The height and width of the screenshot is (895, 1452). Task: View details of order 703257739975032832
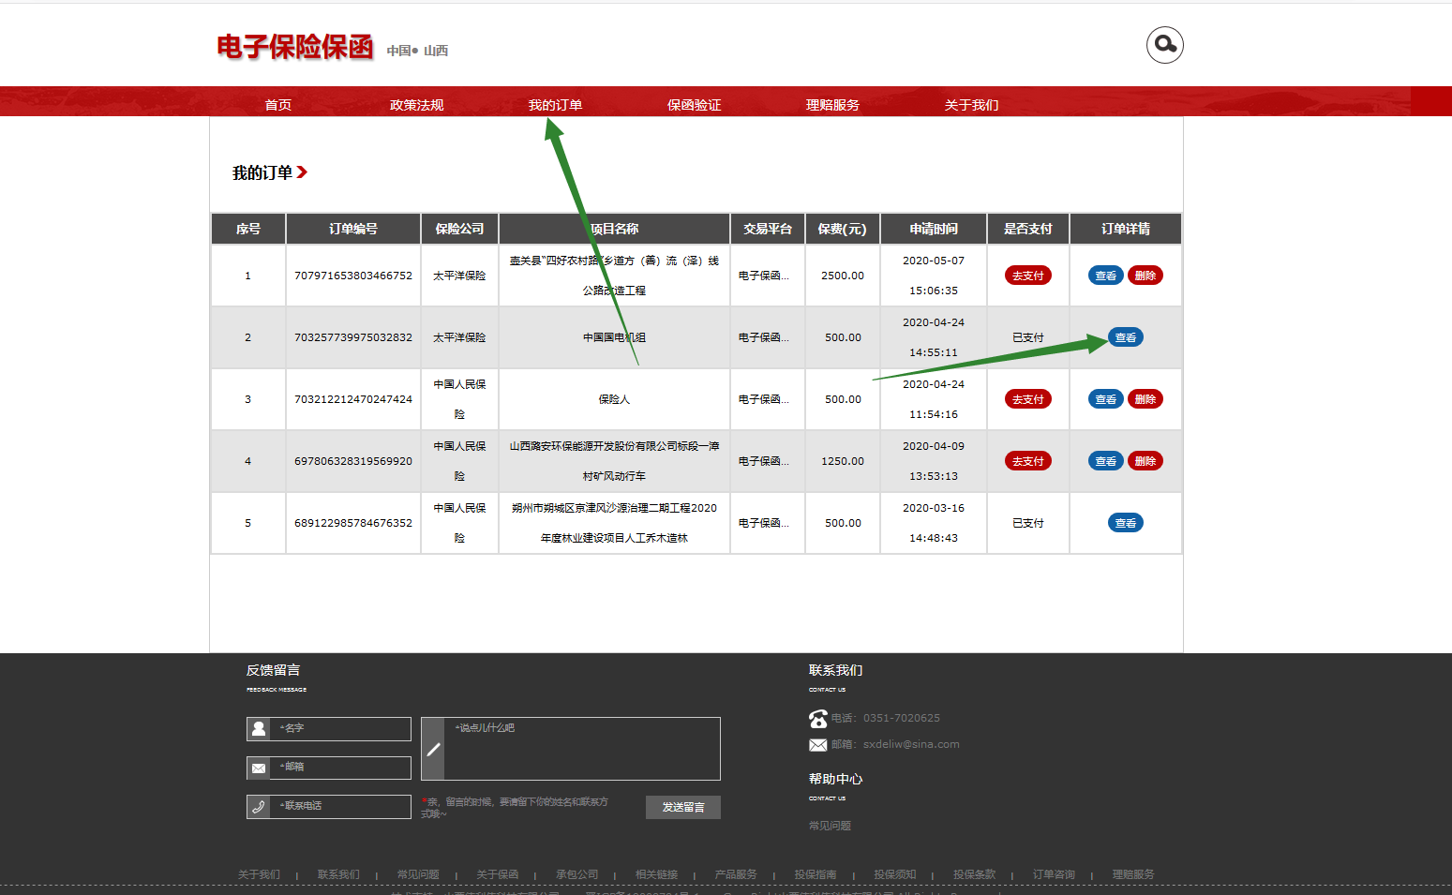[x=1125, y=337]
